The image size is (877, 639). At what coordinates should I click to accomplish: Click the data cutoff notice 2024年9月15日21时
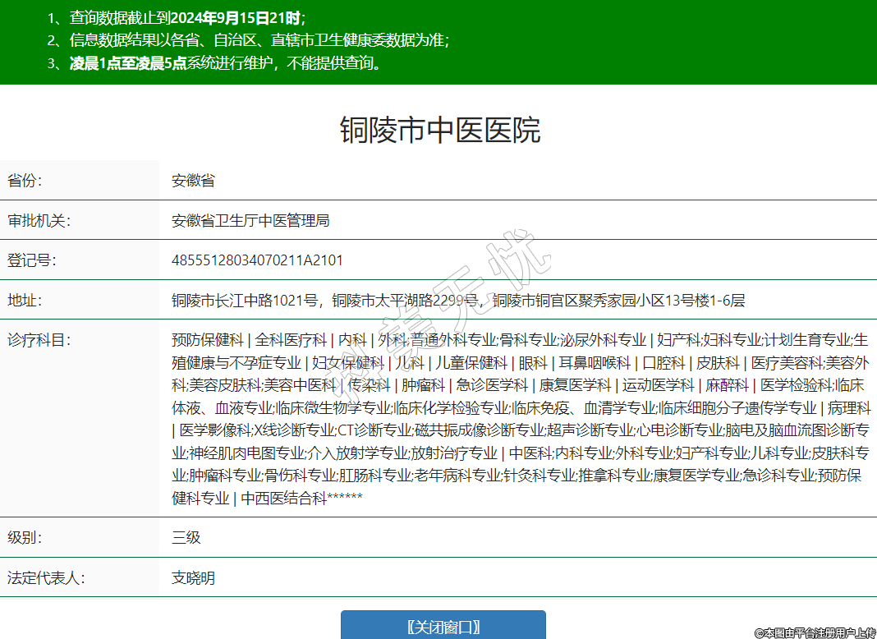click(x=236, y=17)
